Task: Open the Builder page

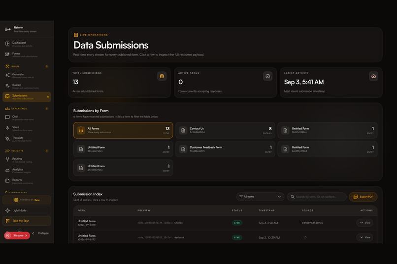Action: 27,86
